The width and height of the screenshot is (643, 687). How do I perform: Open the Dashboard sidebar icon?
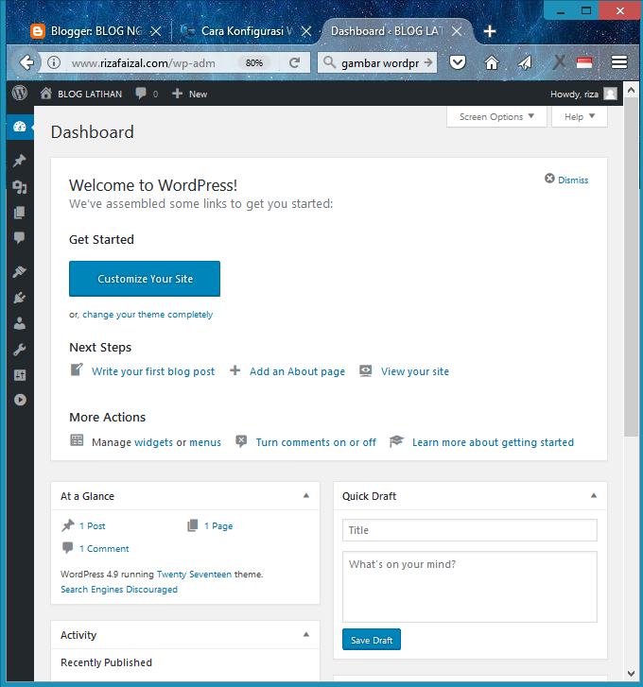20,127
